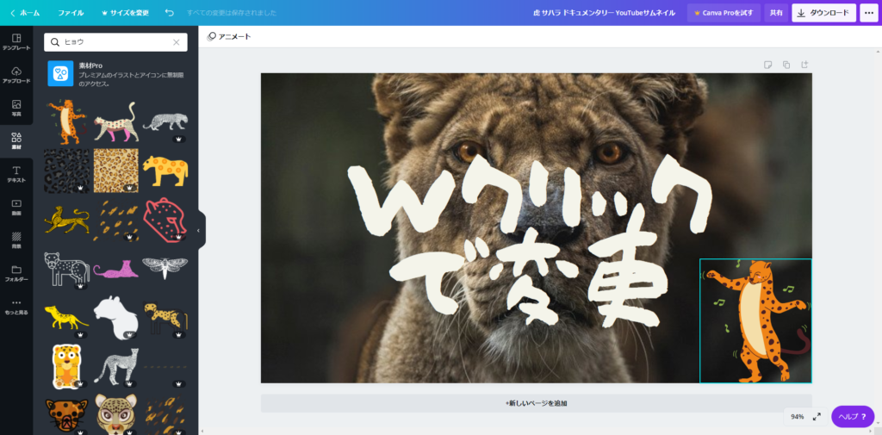Open the アップロード (Uploads) sidebar panel
The width and height of the screenshot is (882, 435).
pos(16,75)
